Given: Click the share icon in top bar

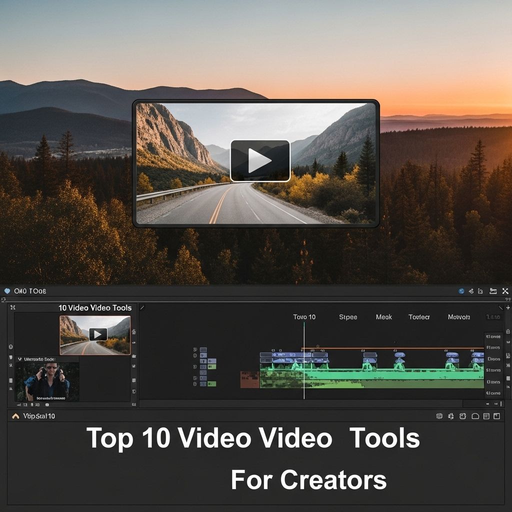Looking at the screenshot, I should 471,291.
